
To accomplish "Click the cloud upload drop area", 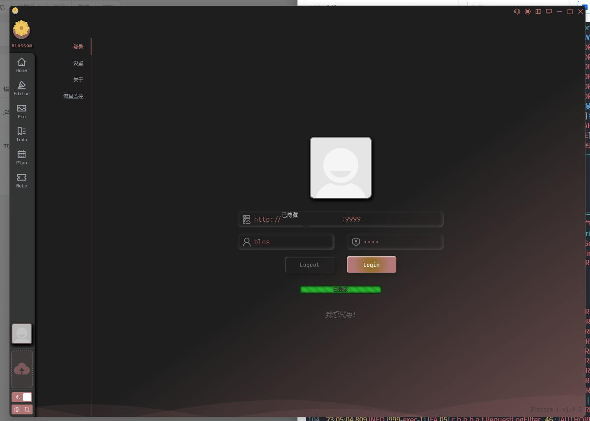I will 22,369.
